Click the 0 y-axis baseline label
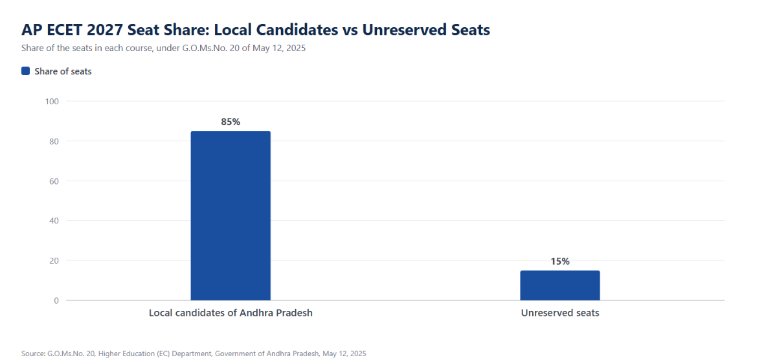 pos(56,300)
